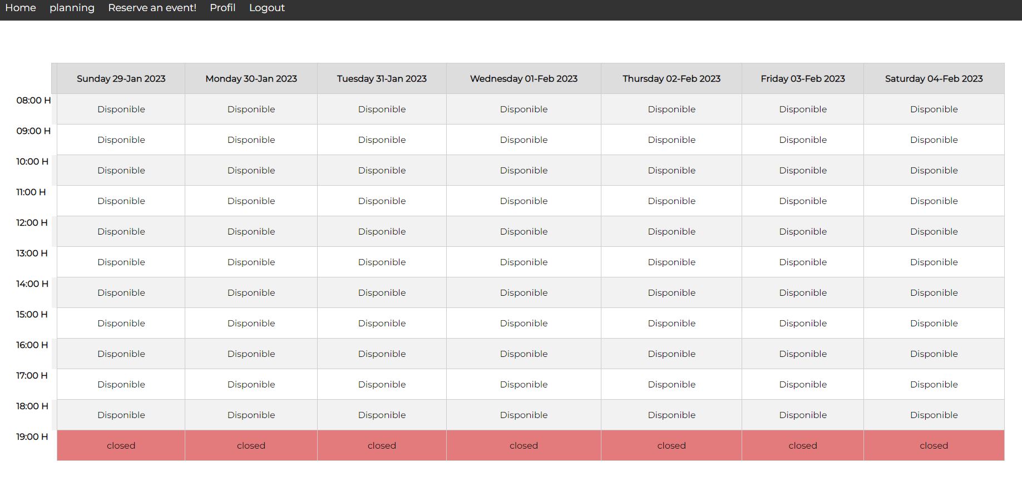Click the closed 19:00 slot on Sunday
The width and height of the screenshot is (1022, 477).
(121, 446)
